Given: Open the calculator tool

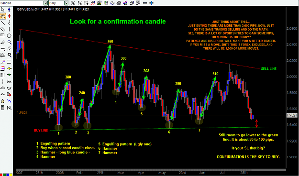Looking at the screenshot, I should 3,108.
